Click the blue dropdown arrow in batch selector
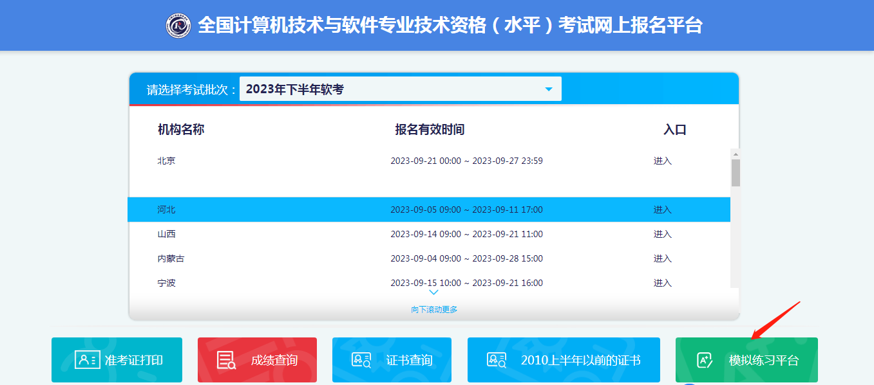The image size is (874, 385). (x=549, y=89)
